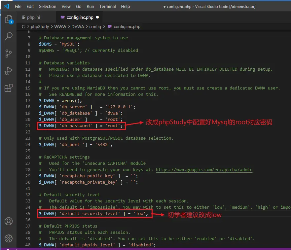Select the config.inc.php editor tab
This screenshot has height=250, width=291.
(80, 17)
